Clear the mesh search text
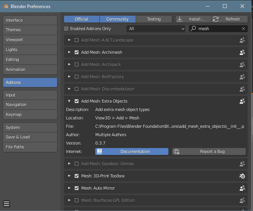Viewport: 253px width, 211px height. click(243, 29)
